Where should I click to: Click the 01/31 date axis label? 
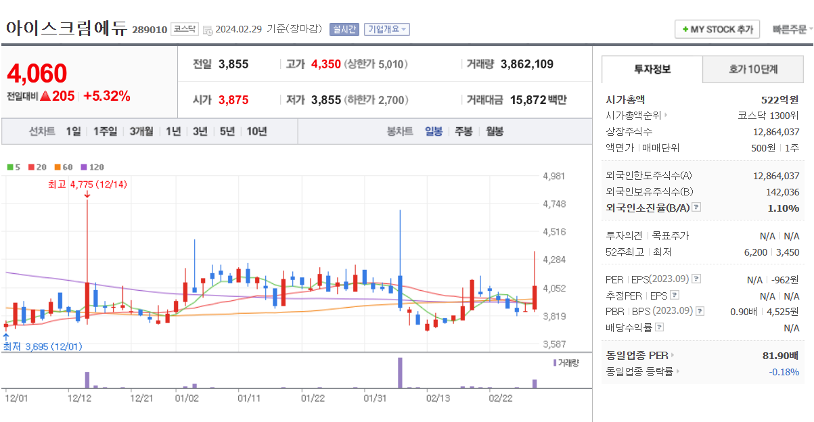pyautogui.click(x=376, y=398)
